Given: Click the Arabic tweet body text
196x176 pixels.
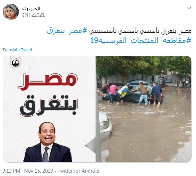Looking at the screenshot, I should (141, 31).
